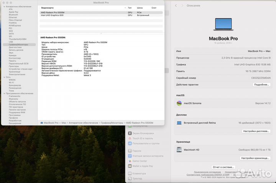The image size is (276, 183).
Task: Click the MacBook Pro laptop image
Action: tap(223, 24)
